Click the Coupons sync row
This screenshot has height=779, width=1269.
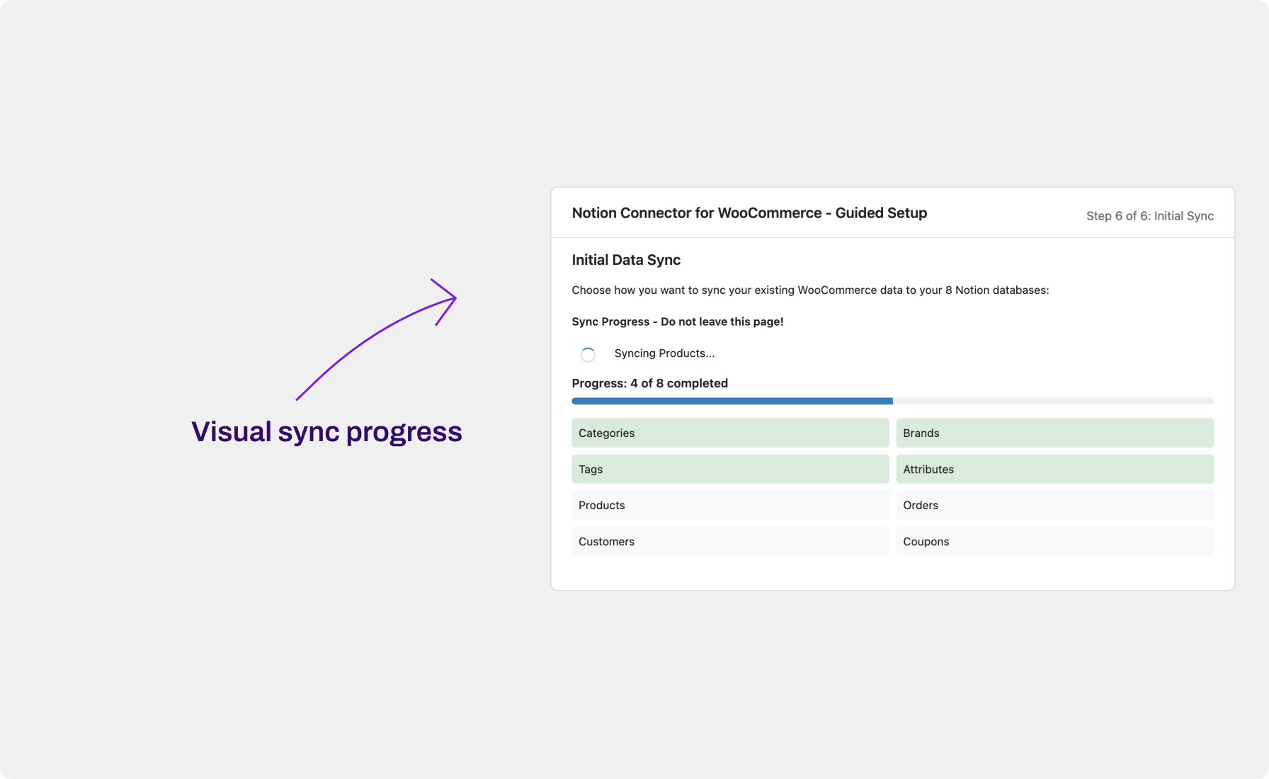coord(1054,541)
